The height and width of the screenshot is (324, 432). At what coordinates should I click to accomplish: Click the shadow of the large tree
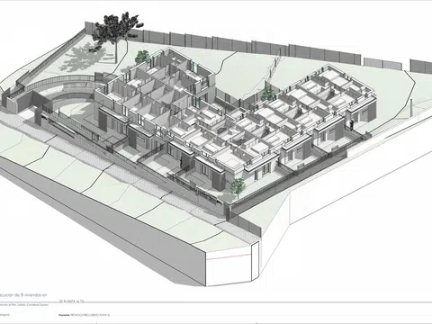82,57
